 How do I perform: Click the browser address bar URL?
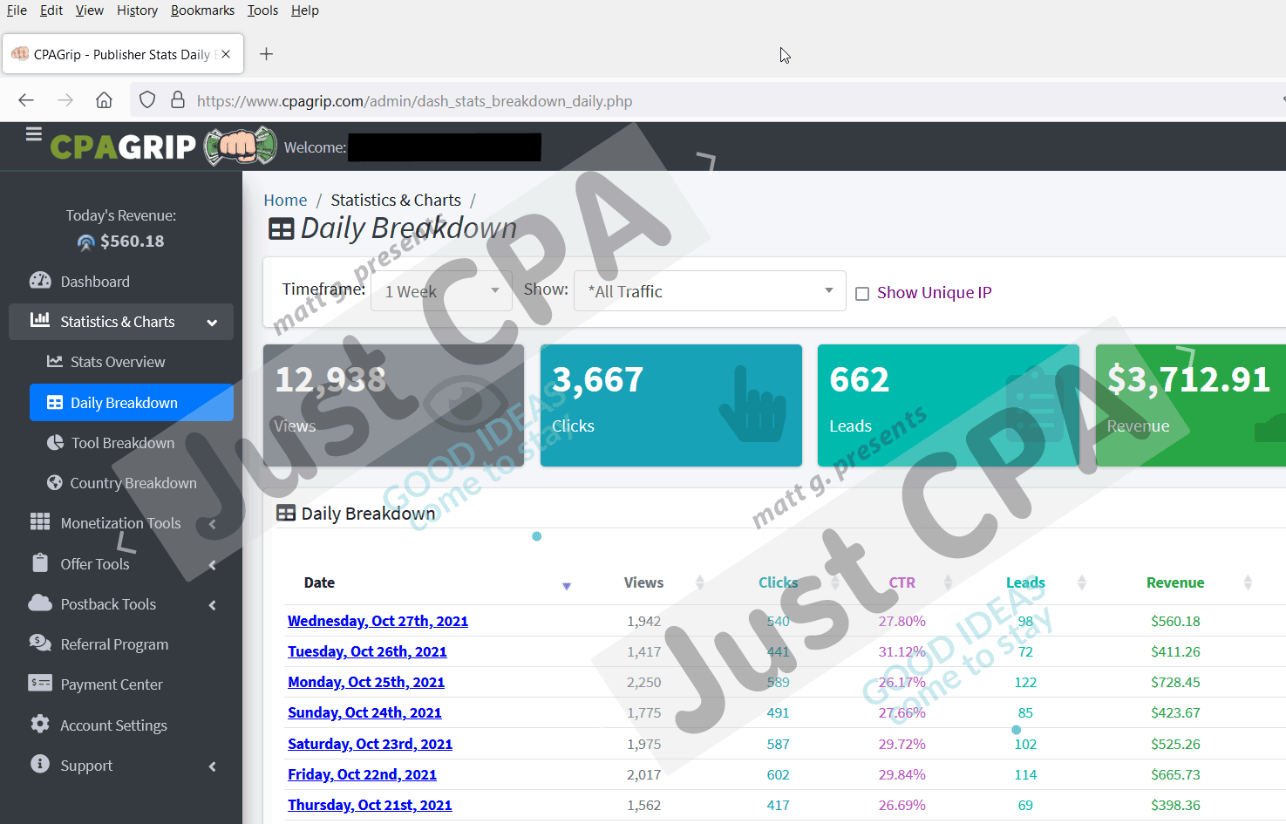click(x=414, y=101)
